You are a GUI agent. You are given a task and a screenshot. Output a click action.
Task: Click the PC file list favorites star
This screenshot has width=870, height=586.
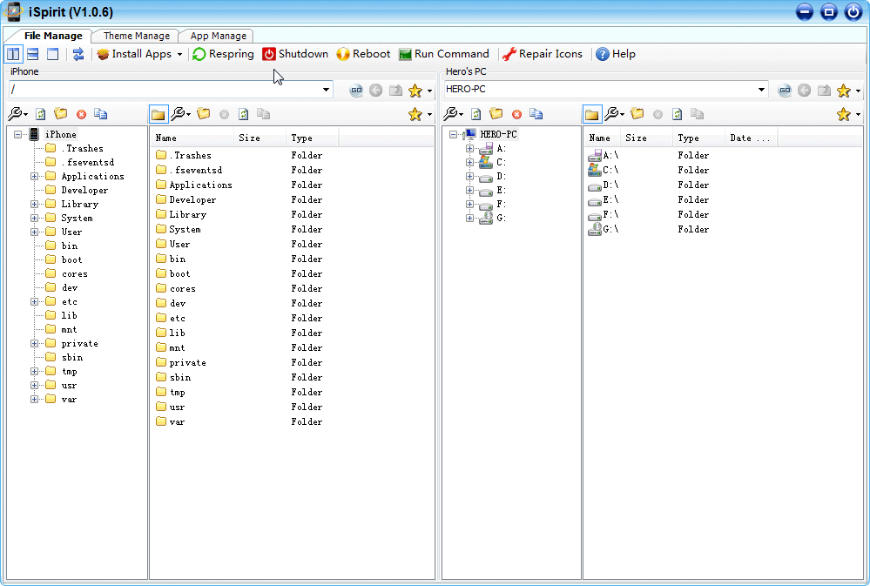[844, 114]
